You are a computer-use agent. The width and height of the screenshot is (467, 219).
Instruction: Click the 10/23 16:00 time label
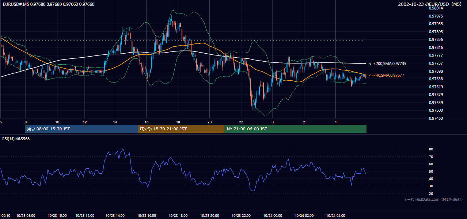coord(146,216)
